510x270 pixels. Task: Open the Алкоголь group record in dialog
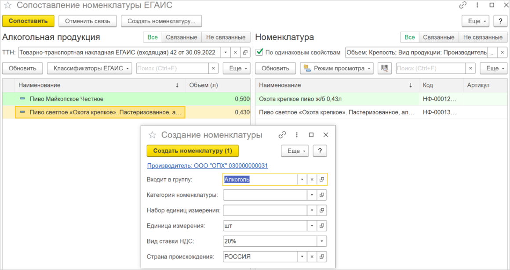click(x=322, y=180)
